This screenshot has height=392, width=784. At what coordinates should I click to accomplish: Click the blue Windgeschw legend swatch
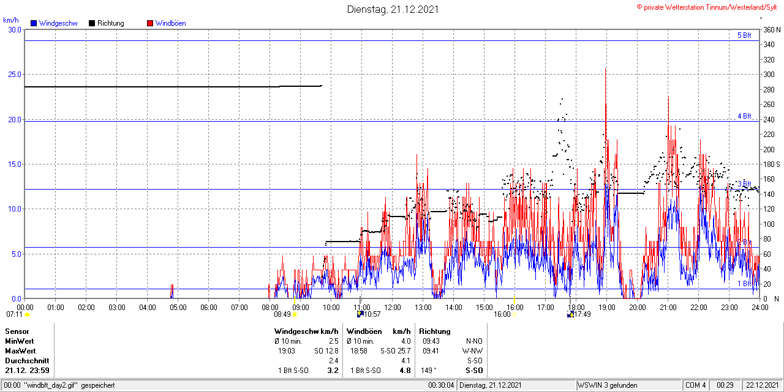(33, 23)
